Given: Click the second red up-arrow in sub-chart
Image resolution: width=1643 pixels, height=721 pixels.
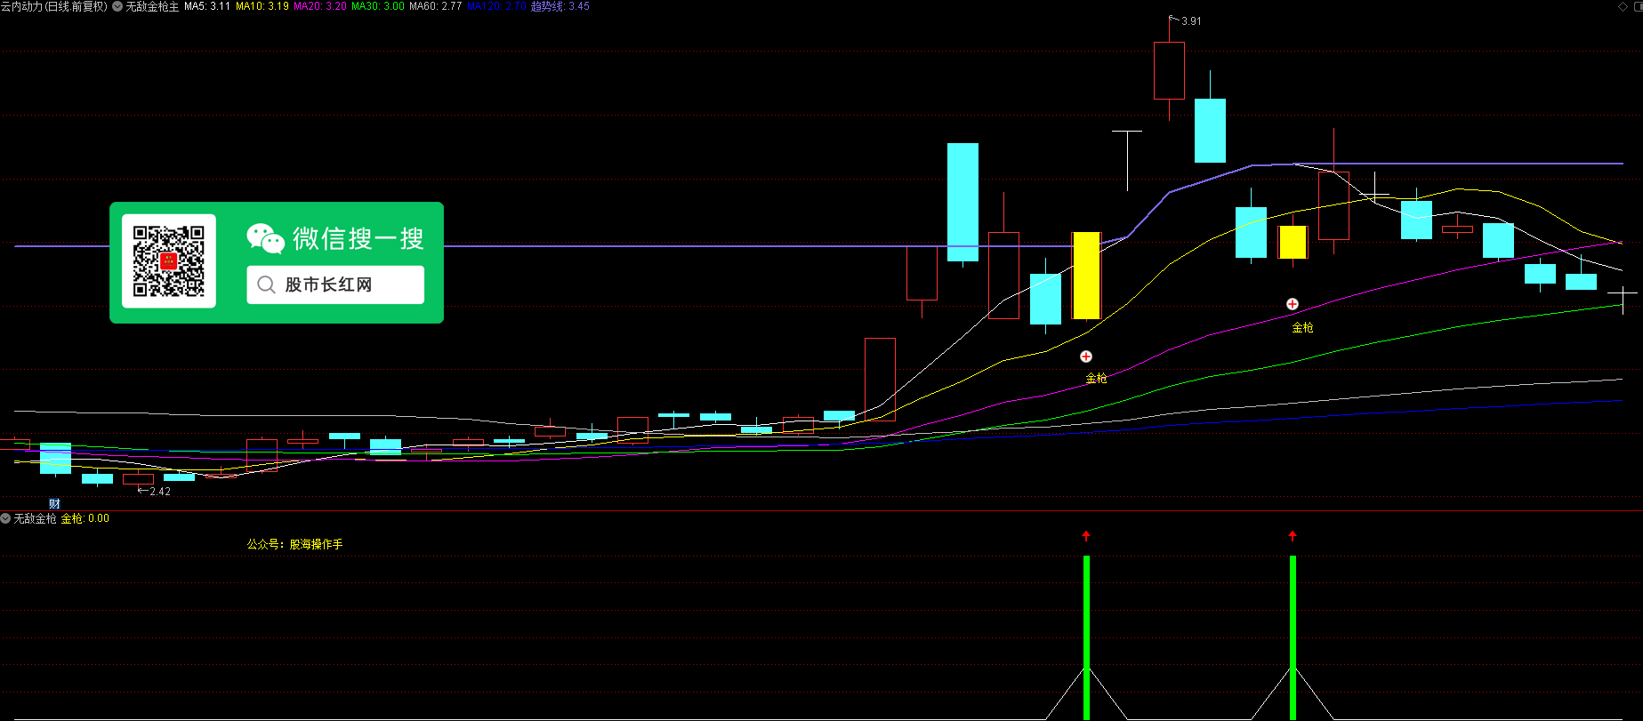Looking at the screenshot, I should [1293, 536].
